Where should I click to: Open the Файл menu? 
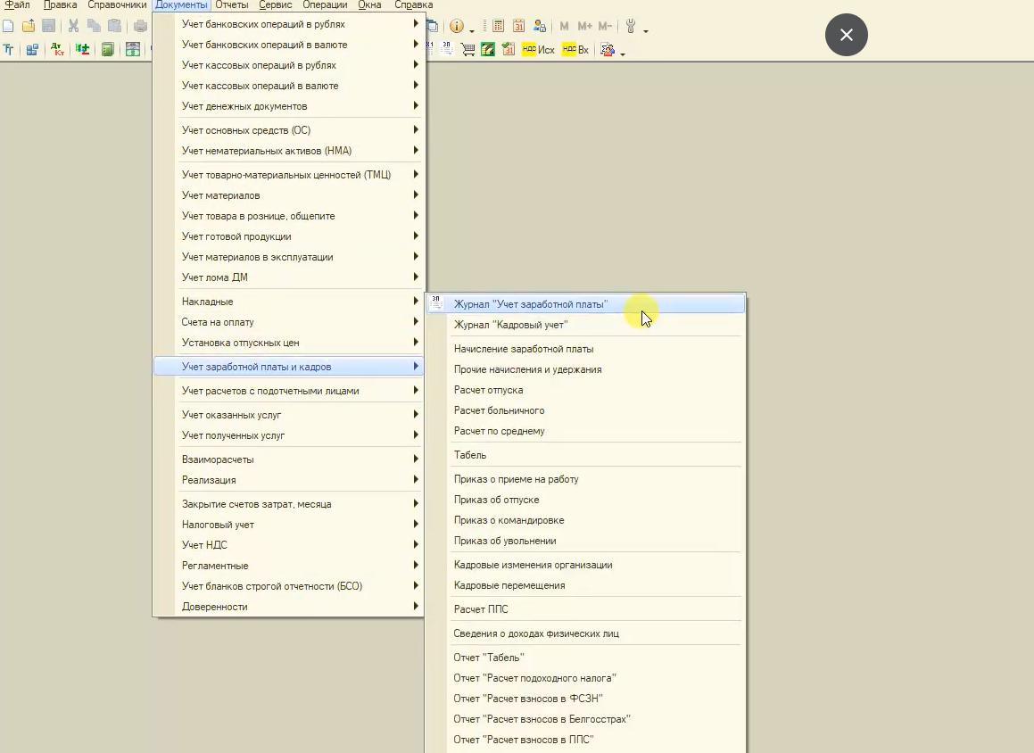tap(17, 4)
